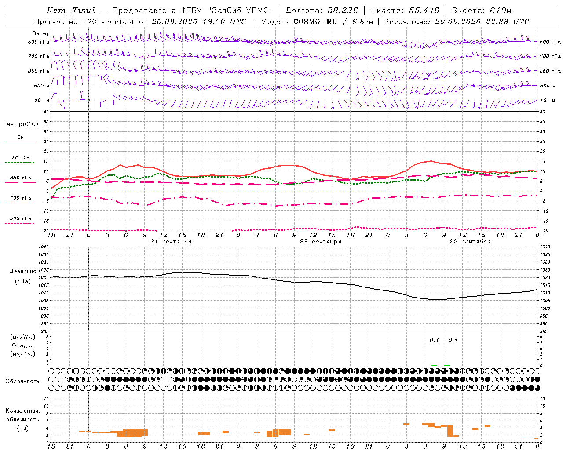Click the 22 сентября date label
This screenshot has width=563, height=450.
click(x=321, y=242)
